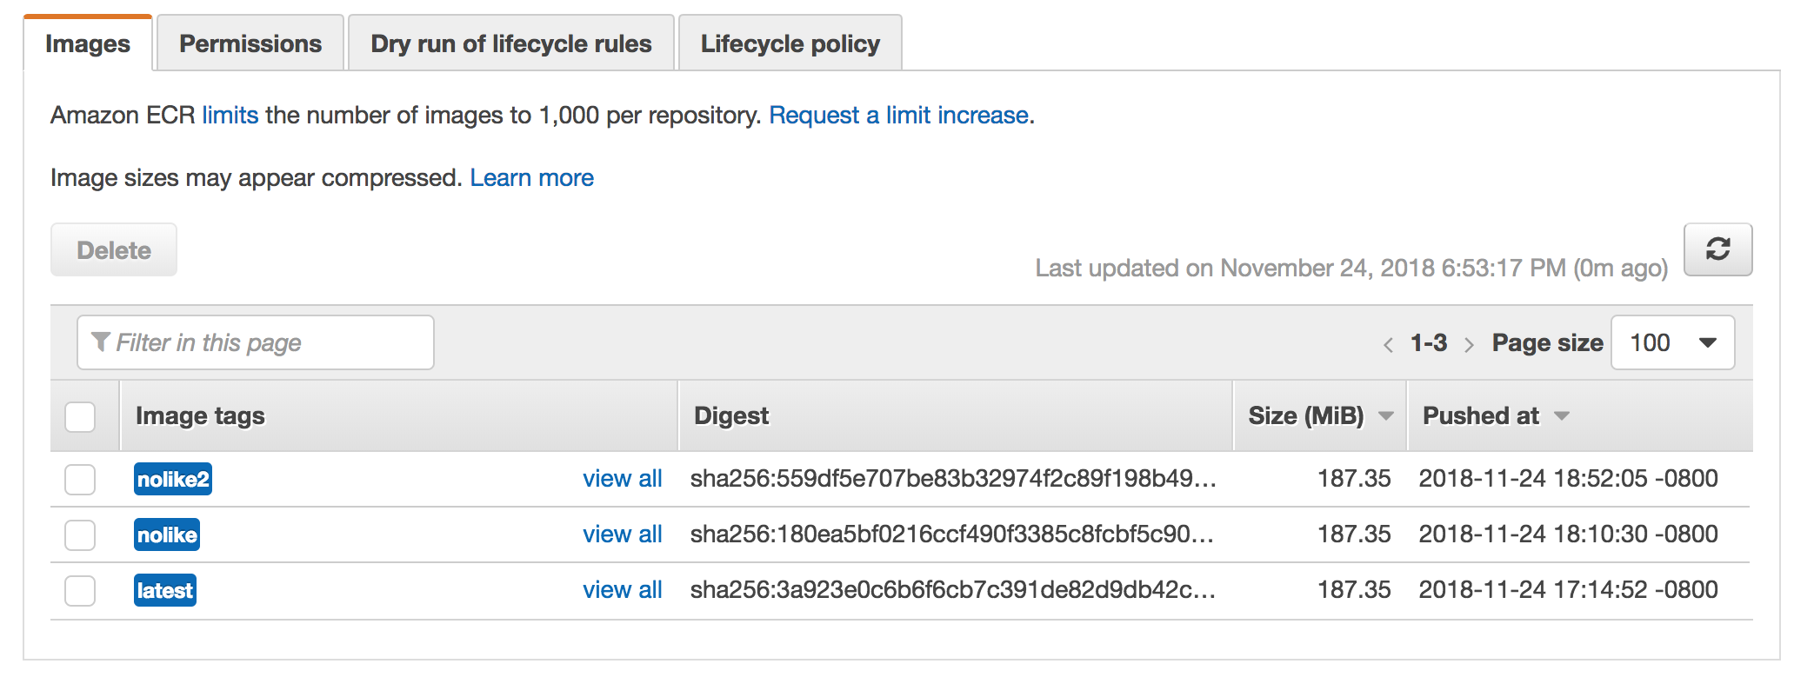Open the Page size 100 dropdown
The height and width of the screenshot is (697, 1814).
point(1673,342)
